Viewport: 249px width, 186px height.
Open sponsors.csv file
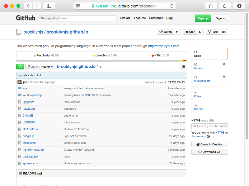click(x=31, y=163)
